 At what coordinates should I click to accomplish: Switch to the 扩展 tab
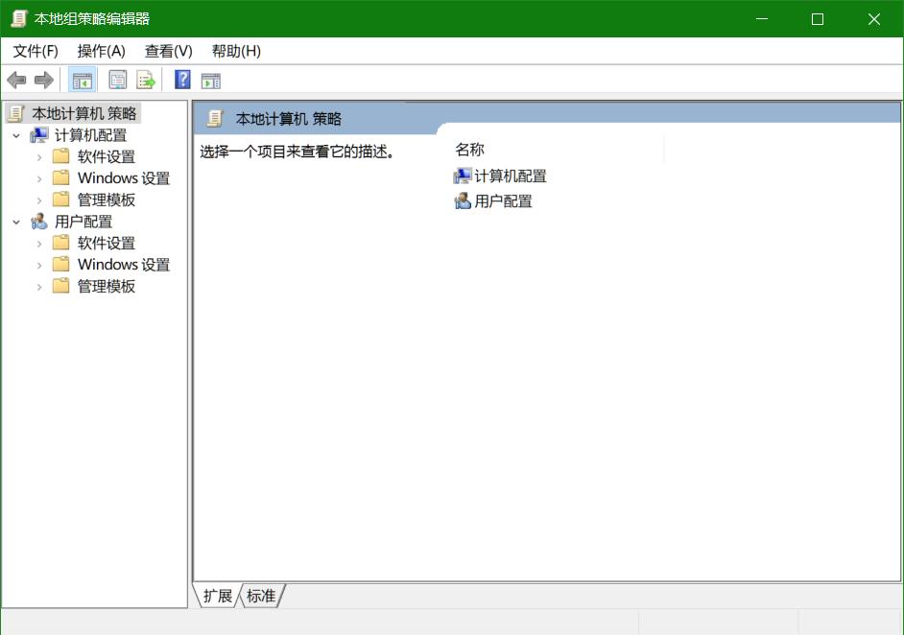pos(219,596)
